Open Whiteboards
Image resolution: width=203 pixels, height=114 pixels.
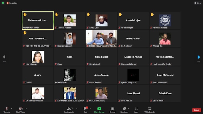(x=149, y=109)
